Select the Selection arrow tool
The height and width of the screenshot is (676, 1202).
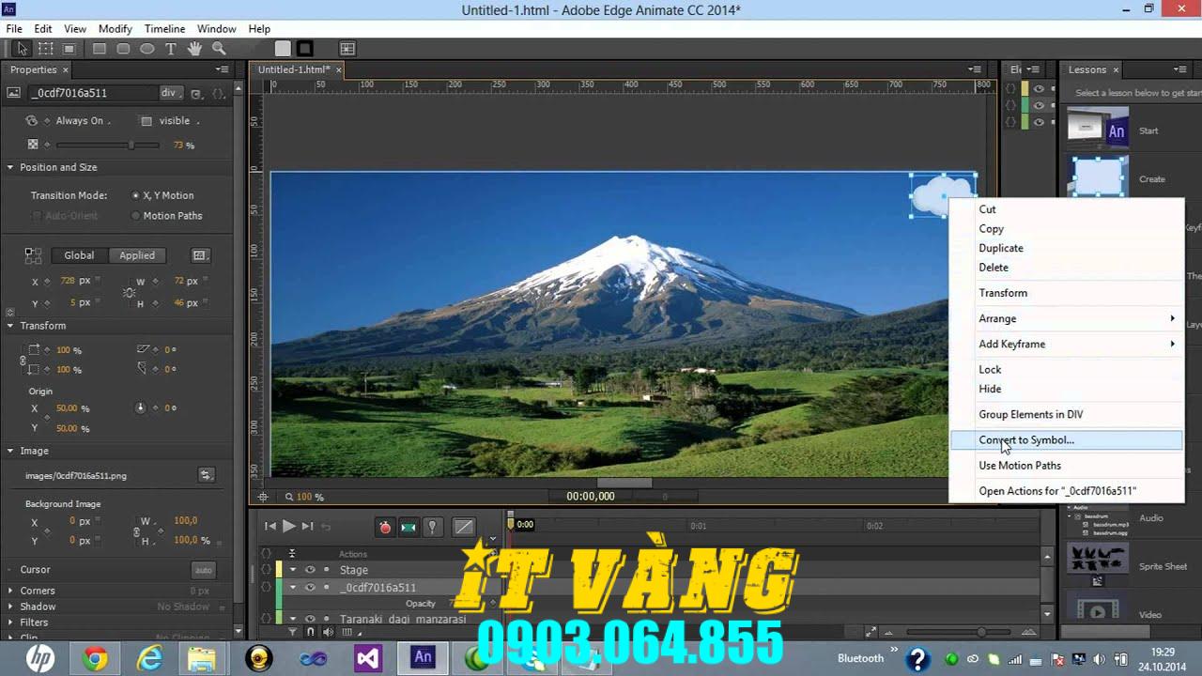(x=23, y=48)
